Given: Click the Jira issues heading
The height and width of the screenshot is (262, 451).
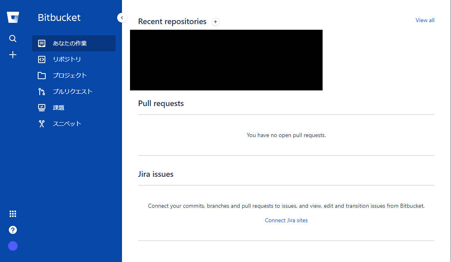Looking at the screenshot, I should pyautogui.click(x=156, y=174).
